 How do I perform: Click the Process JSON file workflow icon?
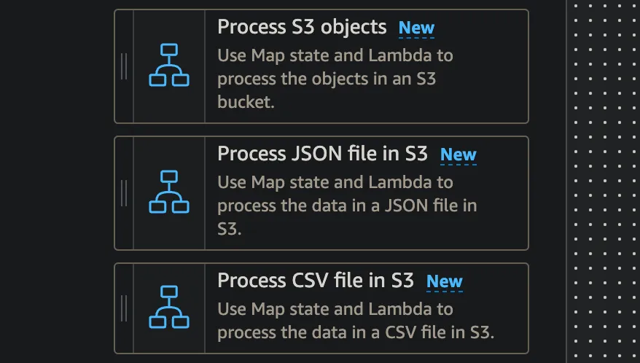(x=169, y=192)
